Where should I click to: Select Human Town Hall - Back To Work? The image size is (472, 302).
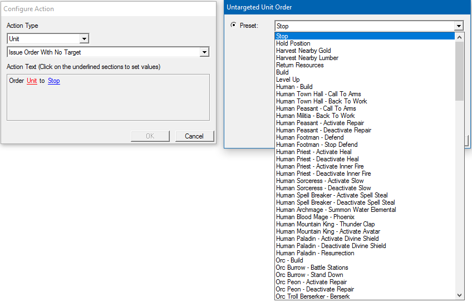click(365, 101)
